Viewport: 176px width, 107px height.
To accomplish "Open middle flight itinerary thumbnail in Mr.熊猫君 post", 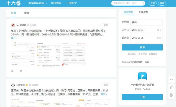I will coord(48,54).
